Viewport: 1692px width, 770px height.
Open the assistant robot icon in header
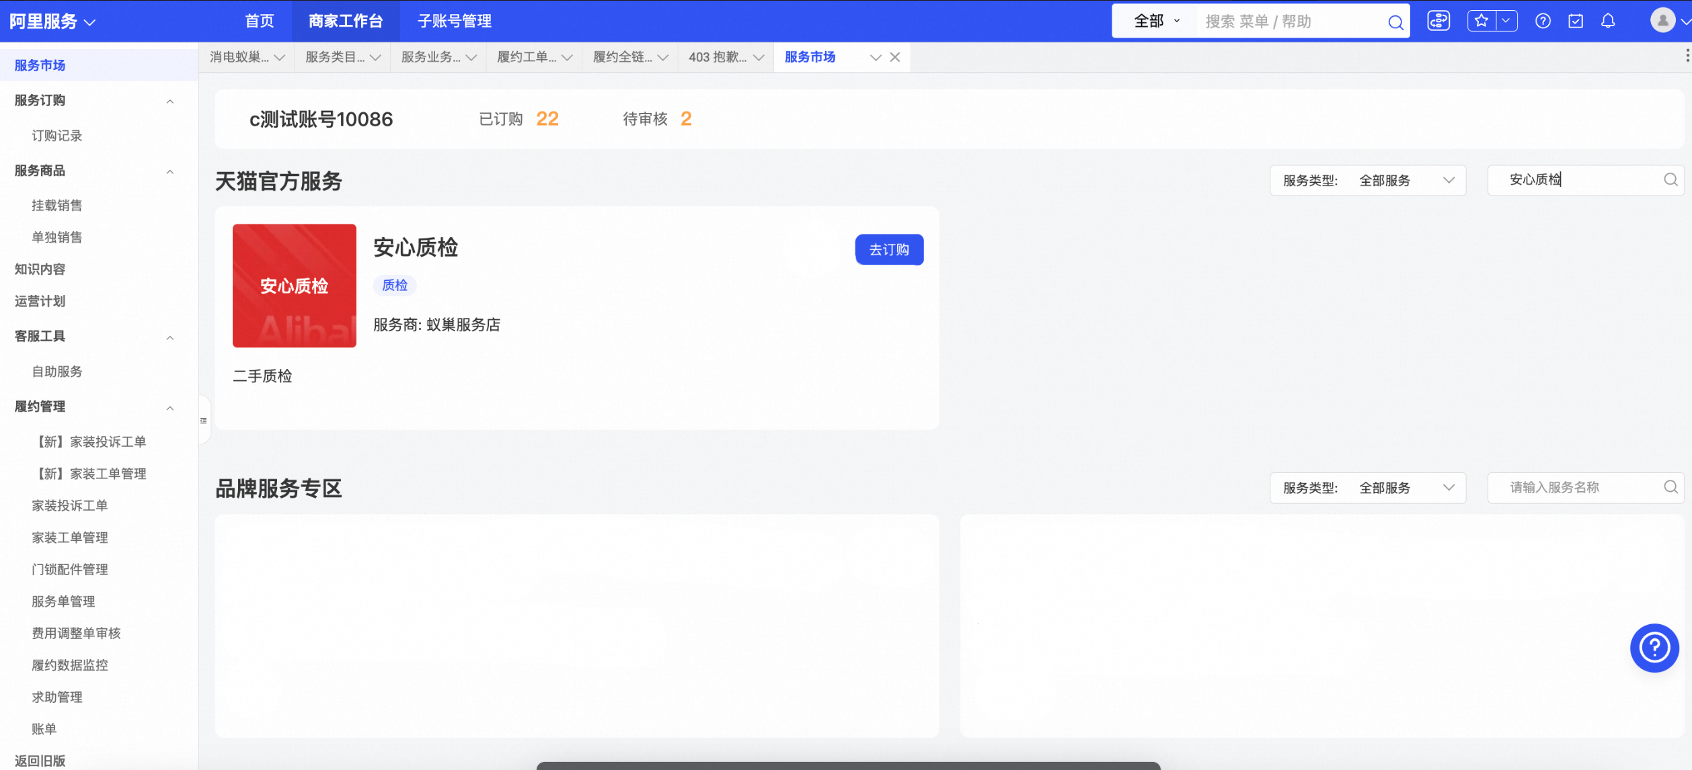point(1438,22)
